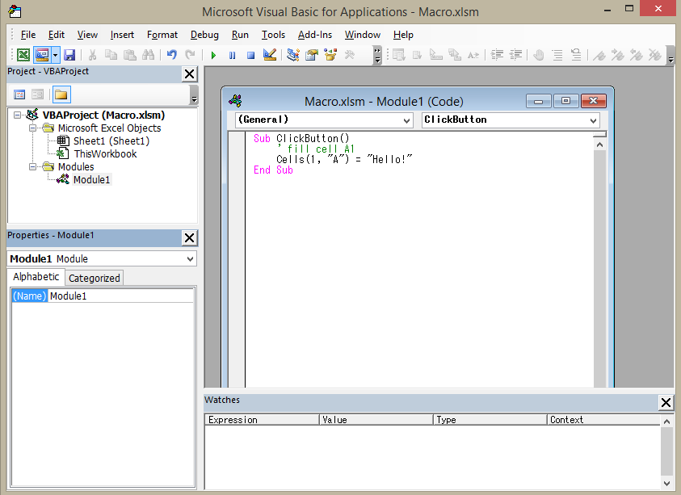Viewport: 681px width, 495px height.
Task: Click the Toolbox wrench icon
Action: click(349, 55)
